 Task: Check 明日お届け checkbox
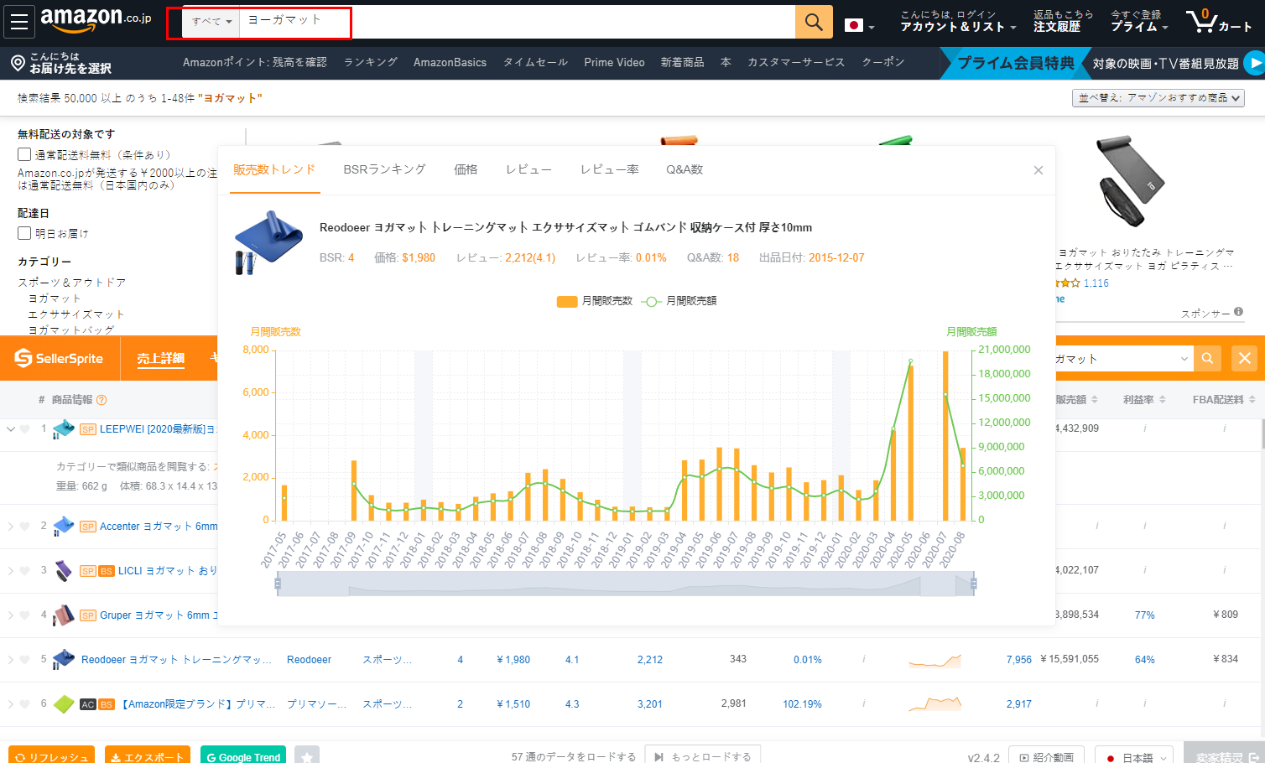click(x=24, y=233)
